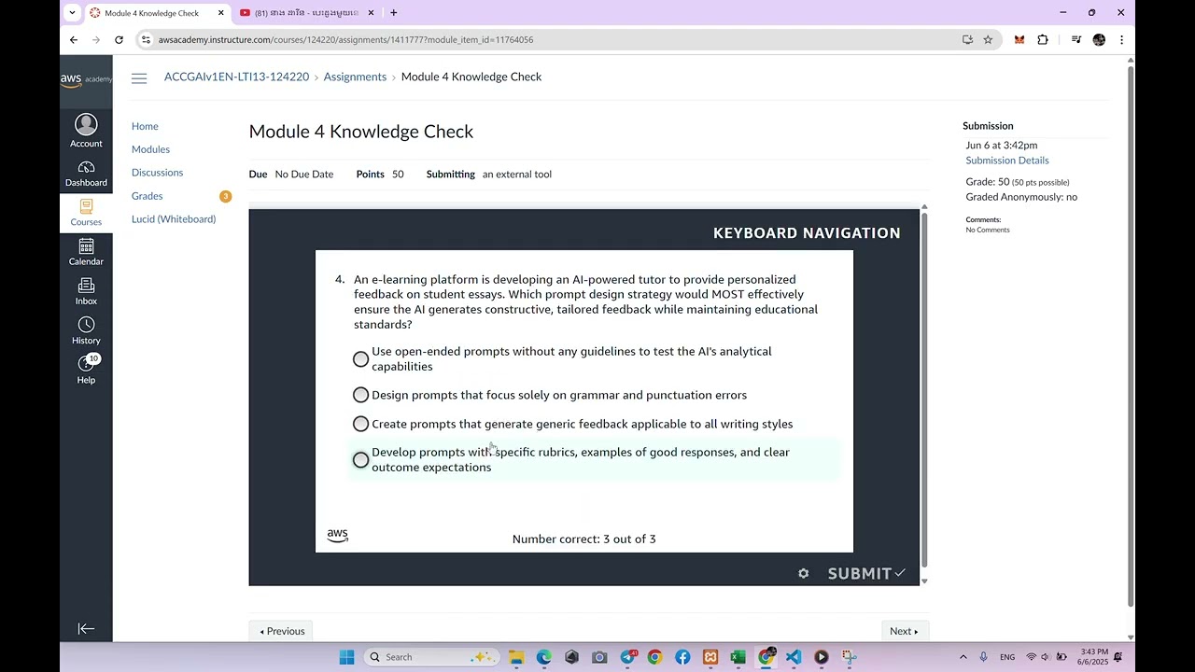Open the browser Extensions puzzle icon
The image size is (1195, 672).
coord(1043,39)
